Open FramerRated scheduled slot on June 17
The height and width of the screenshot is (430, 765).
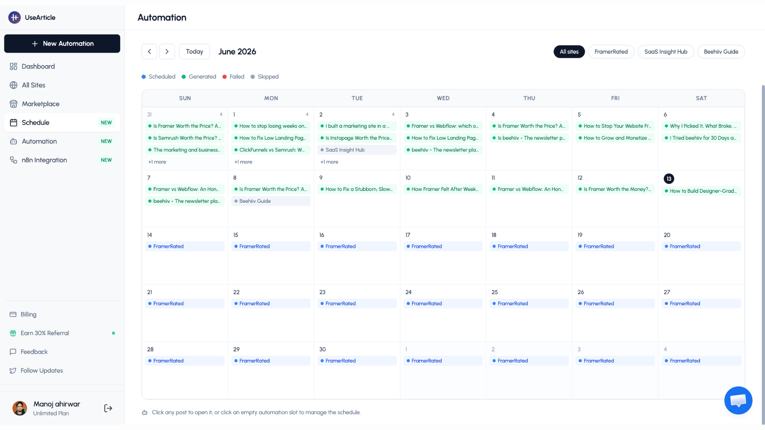(x=443, y=246)
